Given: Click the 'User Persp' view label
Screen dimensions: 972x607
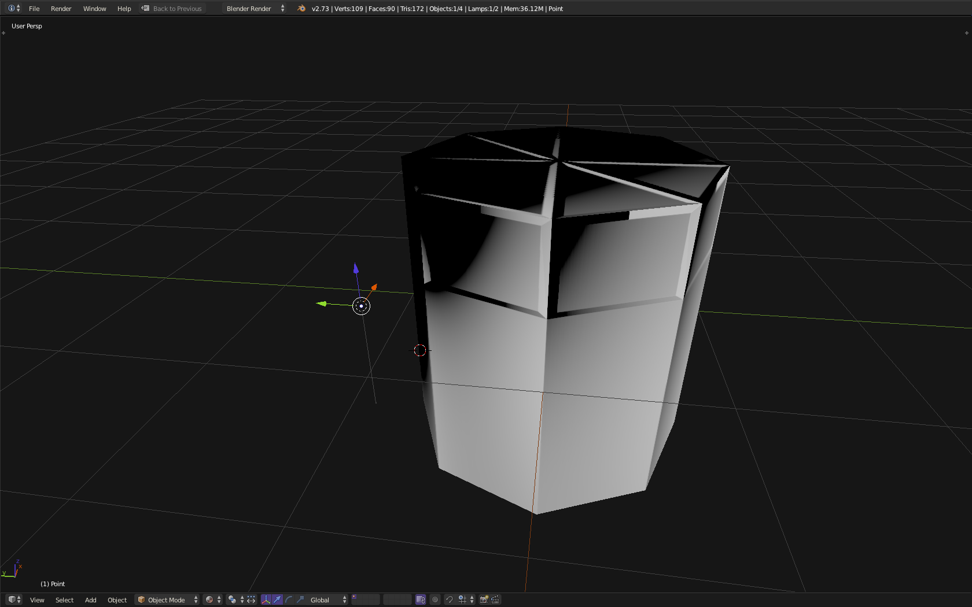Looking at the screenshot, I should (x=27, y=26).
